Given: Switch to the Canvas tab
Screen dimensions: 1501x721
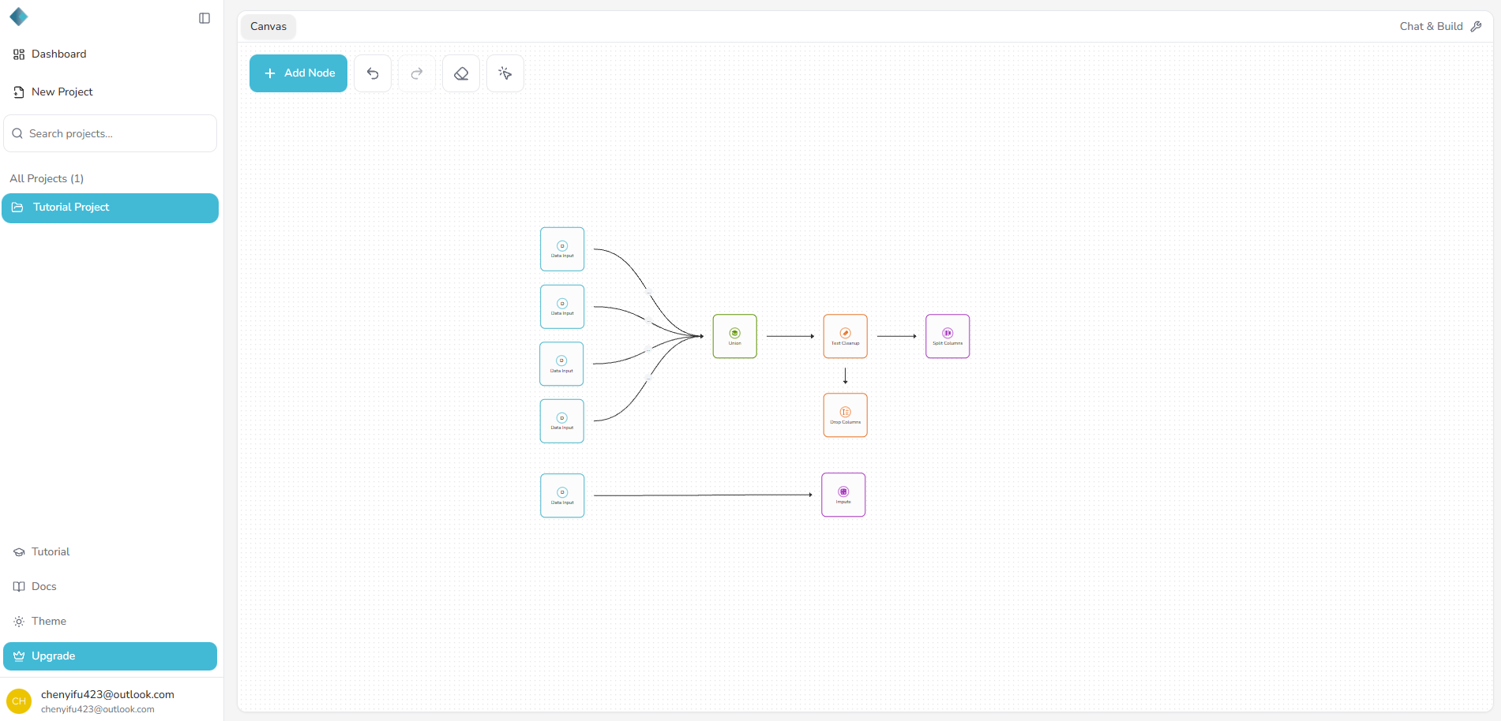Looking at the screenshot, I should [268, 26].
